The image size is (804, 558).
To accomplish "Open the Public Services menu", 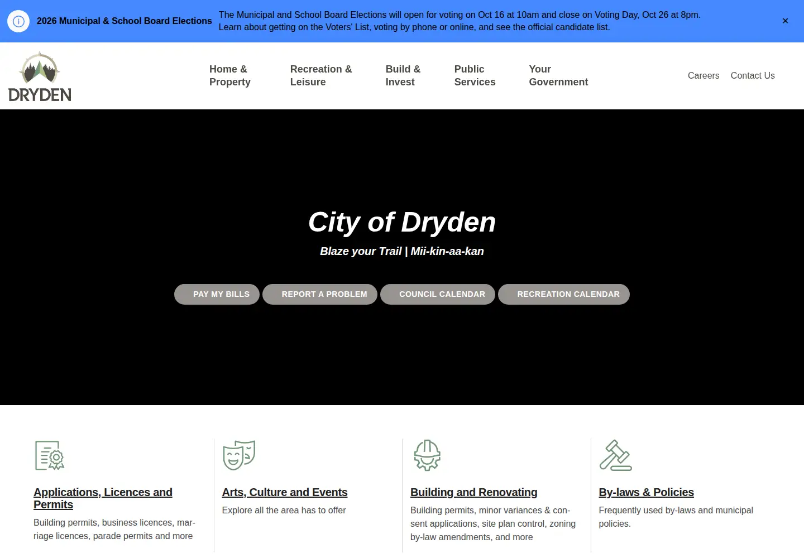I will (475, 75).
